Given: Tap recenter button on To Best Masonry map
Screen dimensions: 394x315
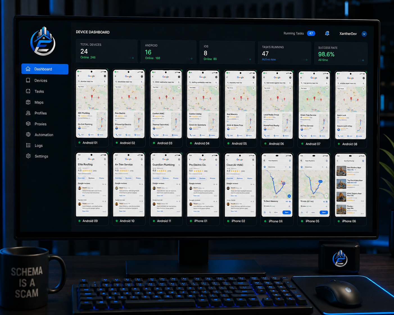Looking at the screenshot, I should pos(289,196).
